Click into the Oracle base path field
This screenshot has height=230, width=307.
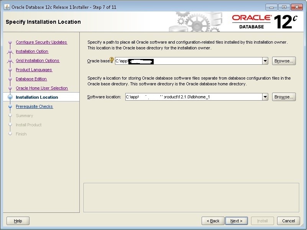189,61
